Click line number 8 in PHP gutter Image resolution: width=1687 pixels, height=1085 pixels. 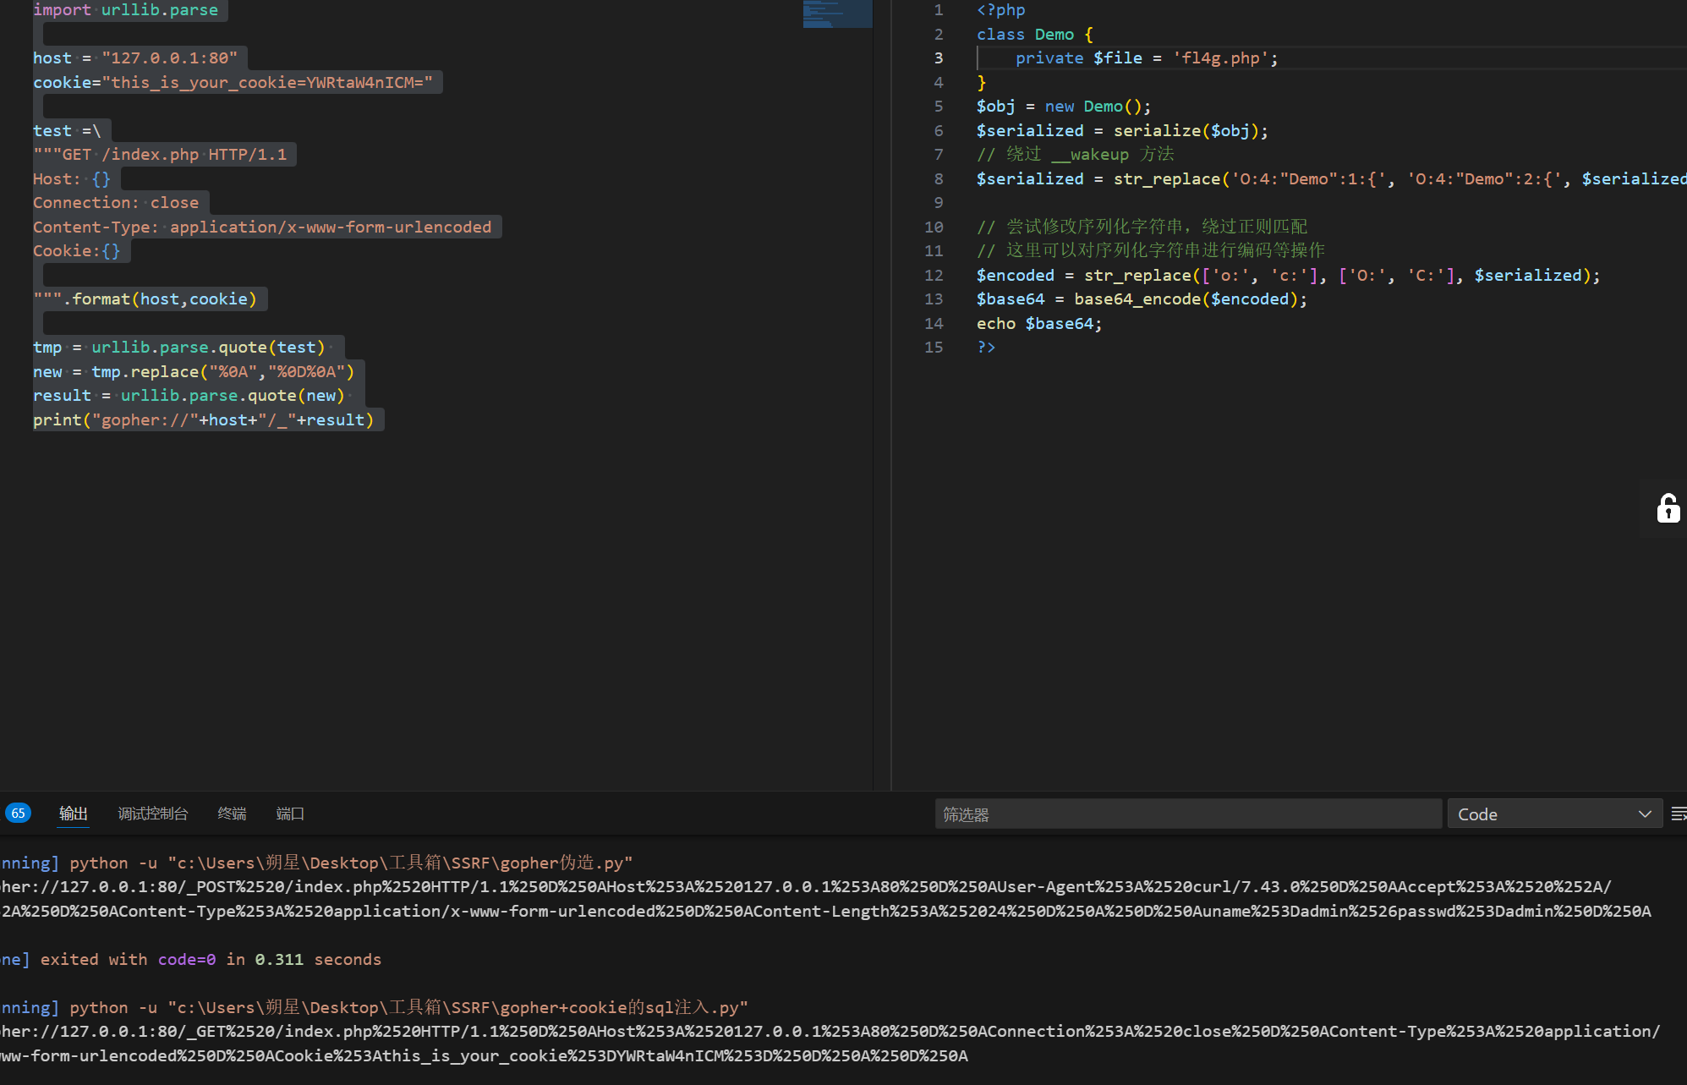938,178
